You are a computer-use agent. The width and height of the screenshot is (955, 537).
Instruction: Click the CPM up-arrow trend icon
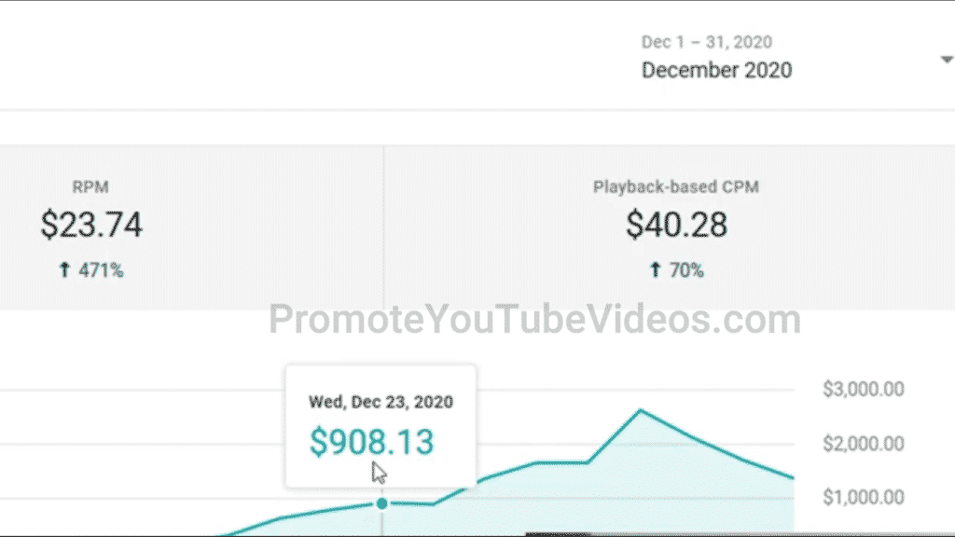pyautogui.click(x=656, y=269)
